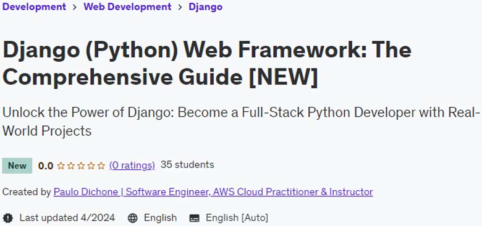Click the 'Created by' label
Image resolution: width=482 pixels, height=226 pixels.
(27, 192)
